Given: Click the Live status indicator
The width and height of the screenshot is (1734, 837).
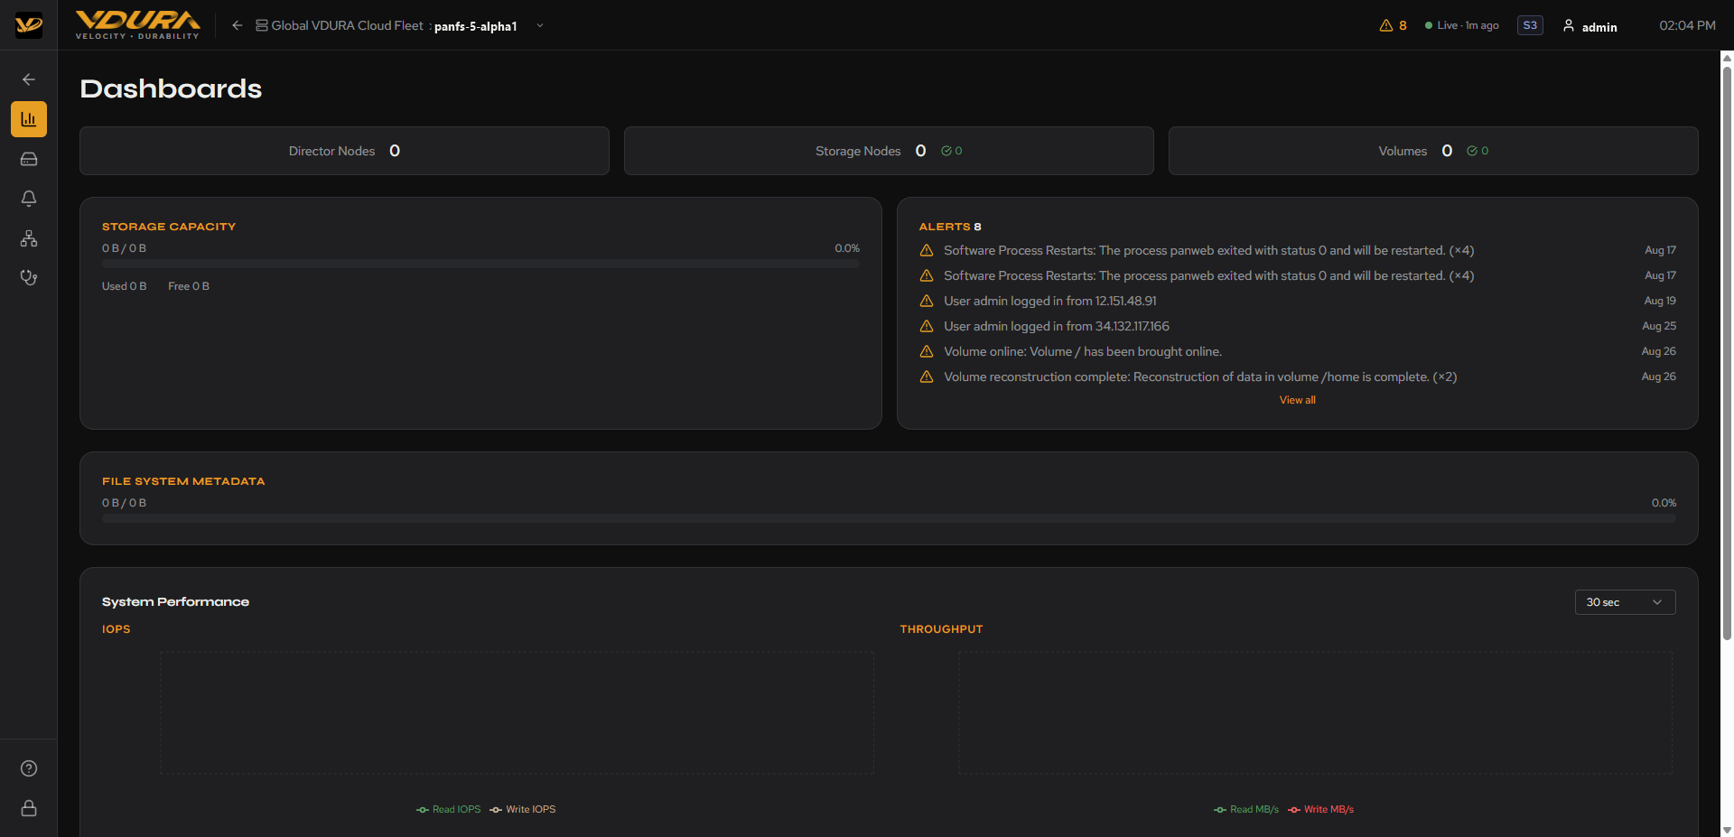Looking at the screenshot, I should [x=1461, y=25].
